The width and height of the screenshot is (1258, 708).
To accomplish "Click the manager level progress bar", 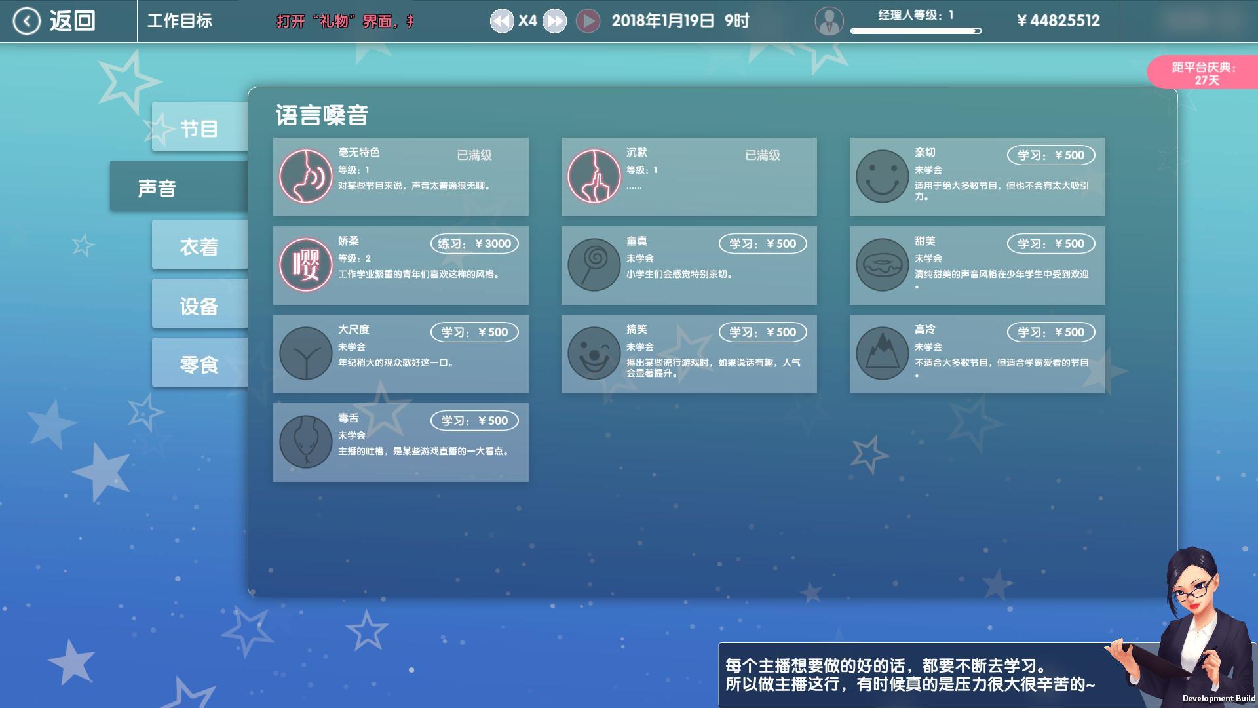I will pyautogui.click(x=915, y=31).
